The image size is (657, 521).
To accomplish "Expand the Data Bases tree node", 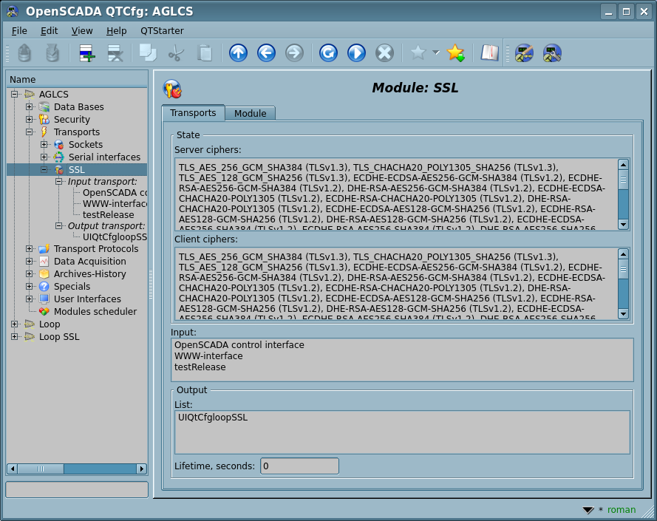I will [30, 107].
